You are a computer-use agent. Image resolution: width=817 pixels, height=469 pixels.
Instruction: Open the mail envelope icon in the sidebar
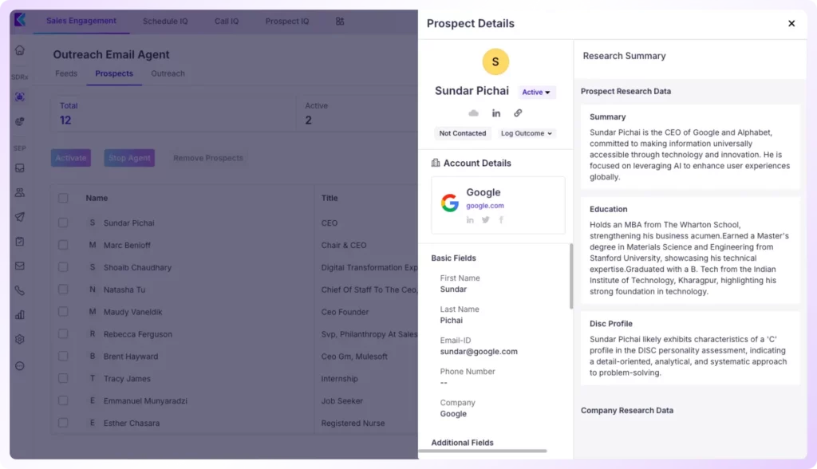tap(20, 266)
